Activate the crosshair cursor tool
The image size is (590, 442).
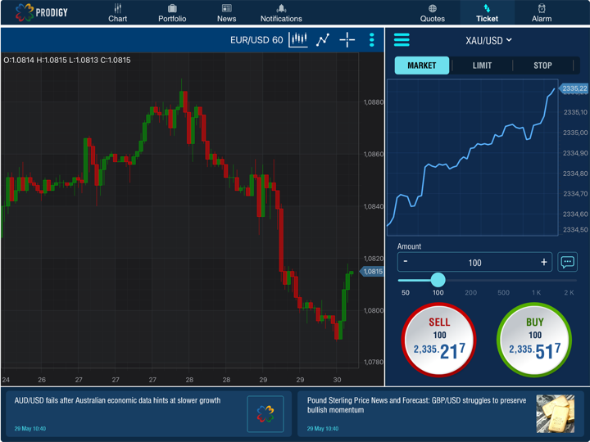[347, 39]
